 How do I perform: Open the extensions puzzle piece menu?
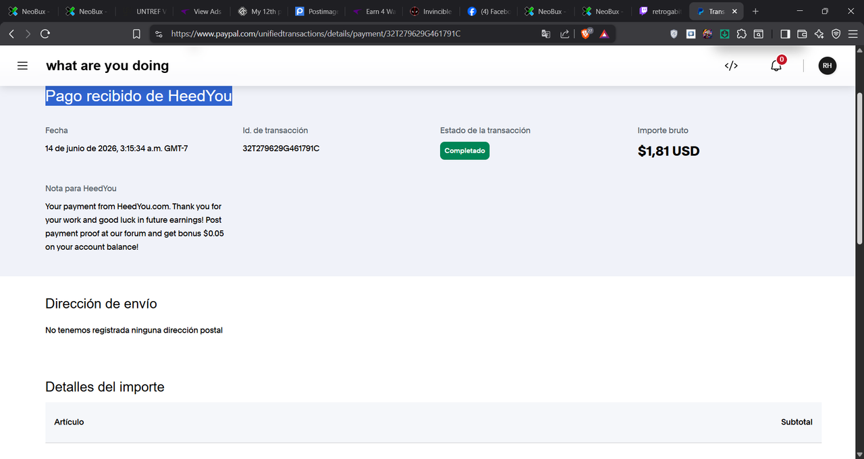coord(742,34)
